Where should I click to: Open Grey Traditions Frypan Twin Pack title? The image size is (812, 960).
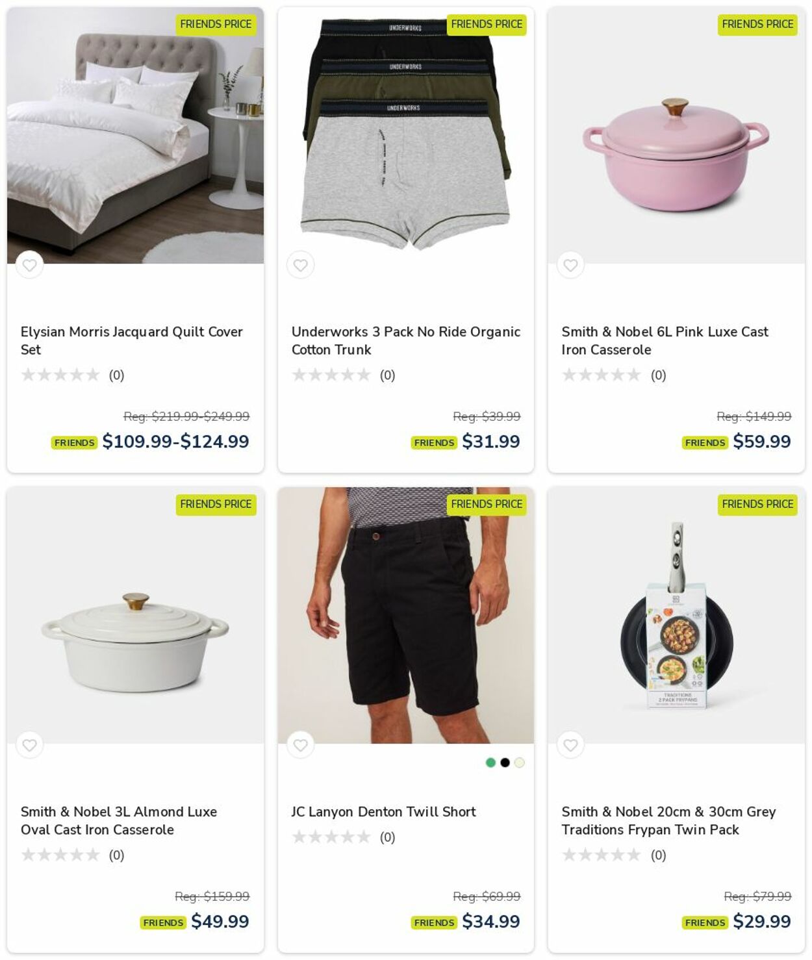(668, 820)
